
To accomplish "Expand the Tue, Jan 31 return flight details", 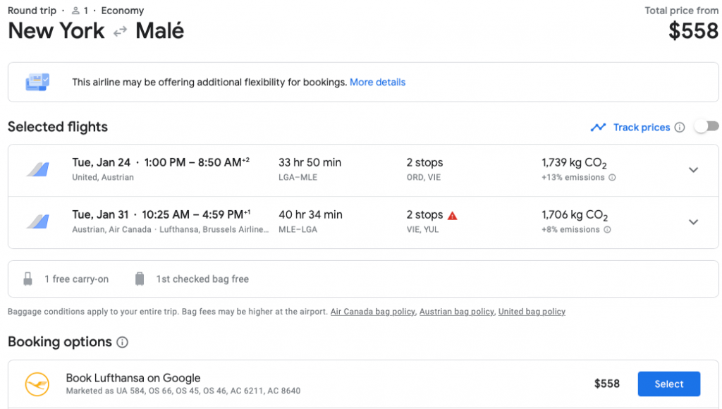I will (693, 222).
